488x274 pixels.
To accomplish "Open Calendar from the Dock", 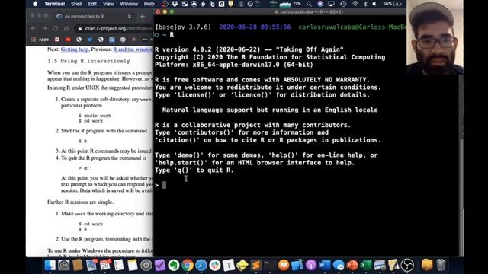I will (x=105, y=266).
